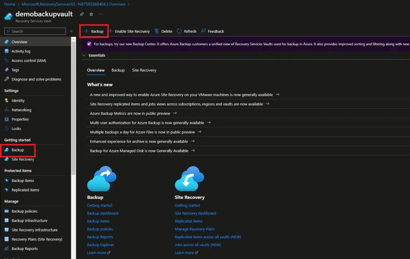410x259 pixels.
Task: Click the Site Recovery infrastructure icon
Action: [6, 230]
